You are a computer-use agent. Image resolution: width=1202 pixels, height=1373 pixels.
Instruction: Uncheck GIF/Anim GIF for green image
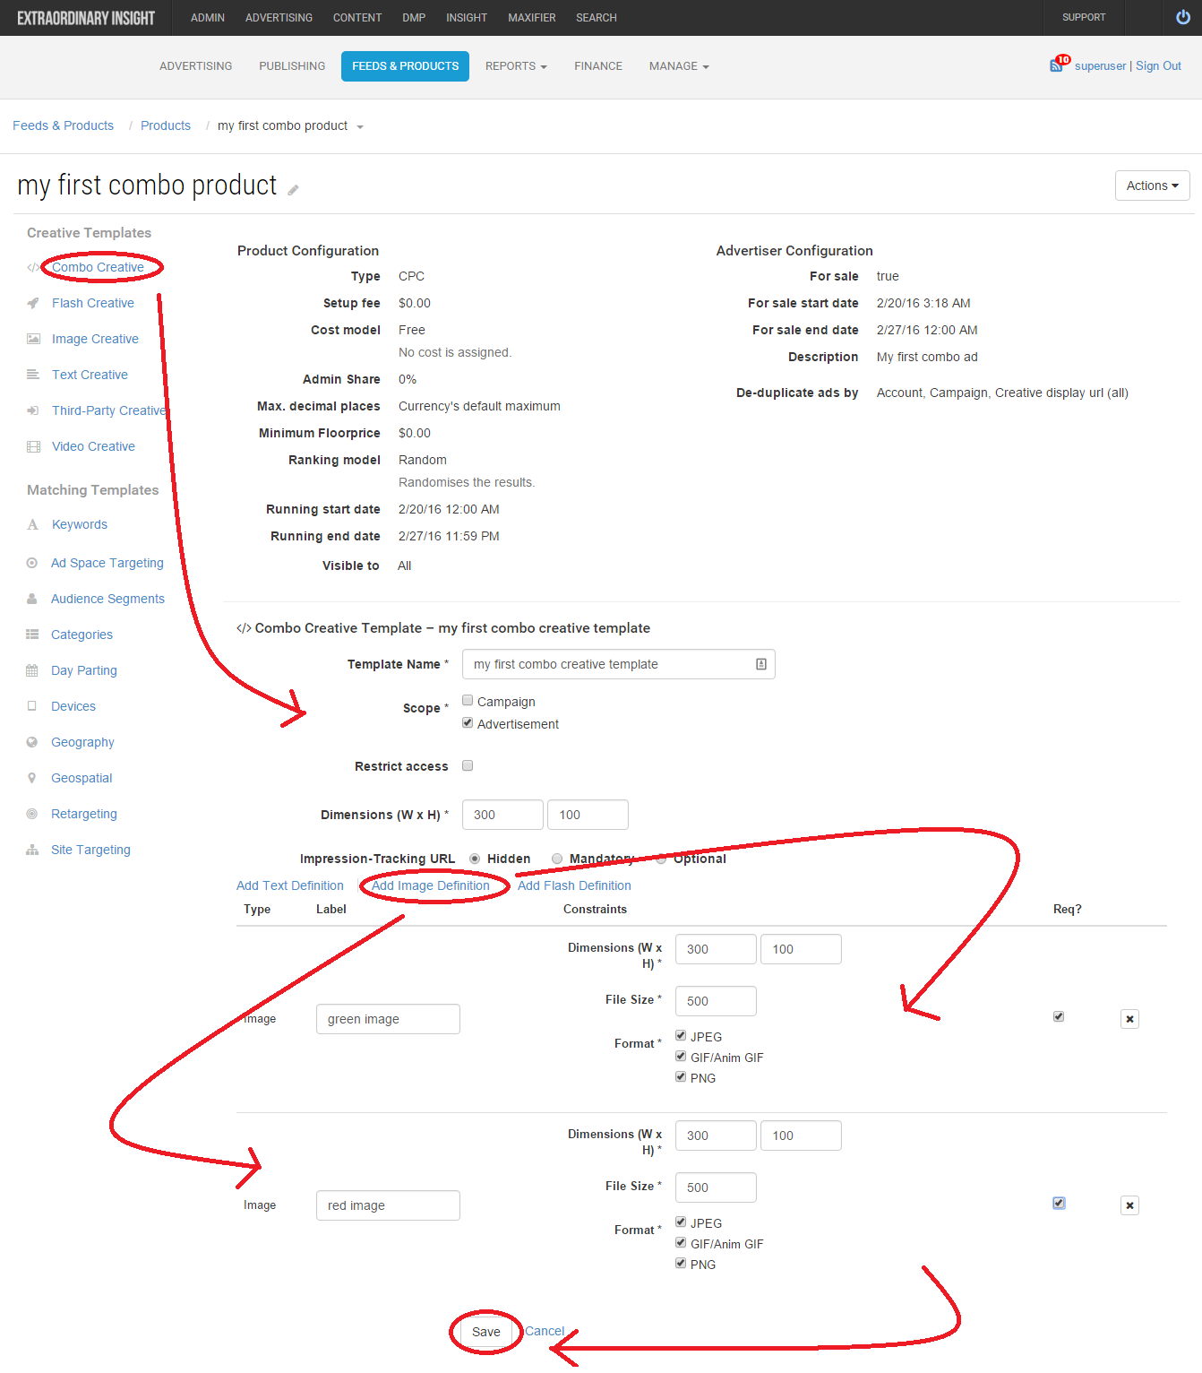(x=681, y=1056)
